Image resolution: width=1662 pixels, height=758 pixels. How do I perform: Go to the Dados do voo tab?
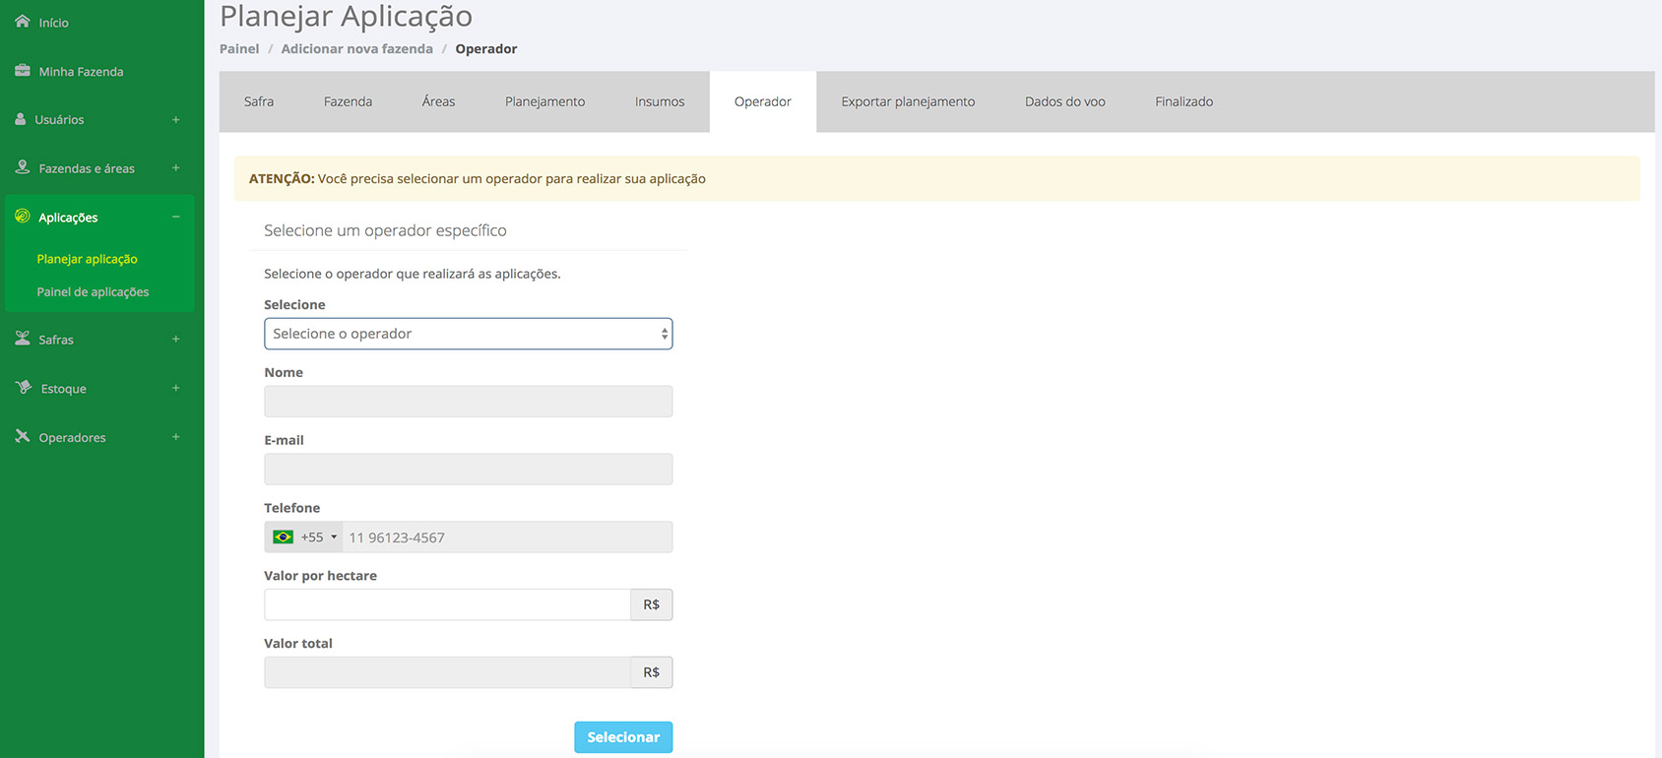[1064, 101]
